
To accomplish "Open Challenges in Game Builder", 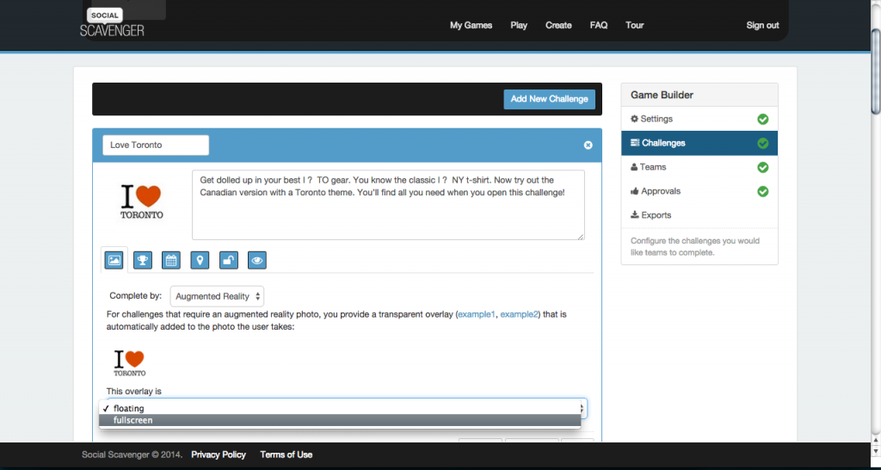I will pyautogui.click(x=699, y=144).
